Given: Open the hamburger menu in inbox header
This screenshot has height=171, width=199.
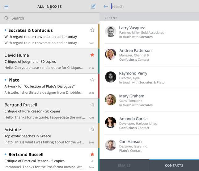Looking at the screenshot, I should pyautogui.click(x=6, y=6).
